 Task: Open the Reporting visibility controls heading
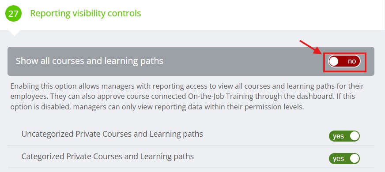(86, 13)
